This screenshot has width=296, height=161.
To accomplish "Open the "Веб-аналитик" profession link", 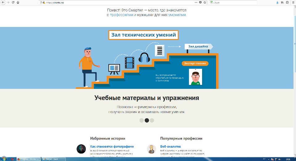I will [x=170, y=146].
